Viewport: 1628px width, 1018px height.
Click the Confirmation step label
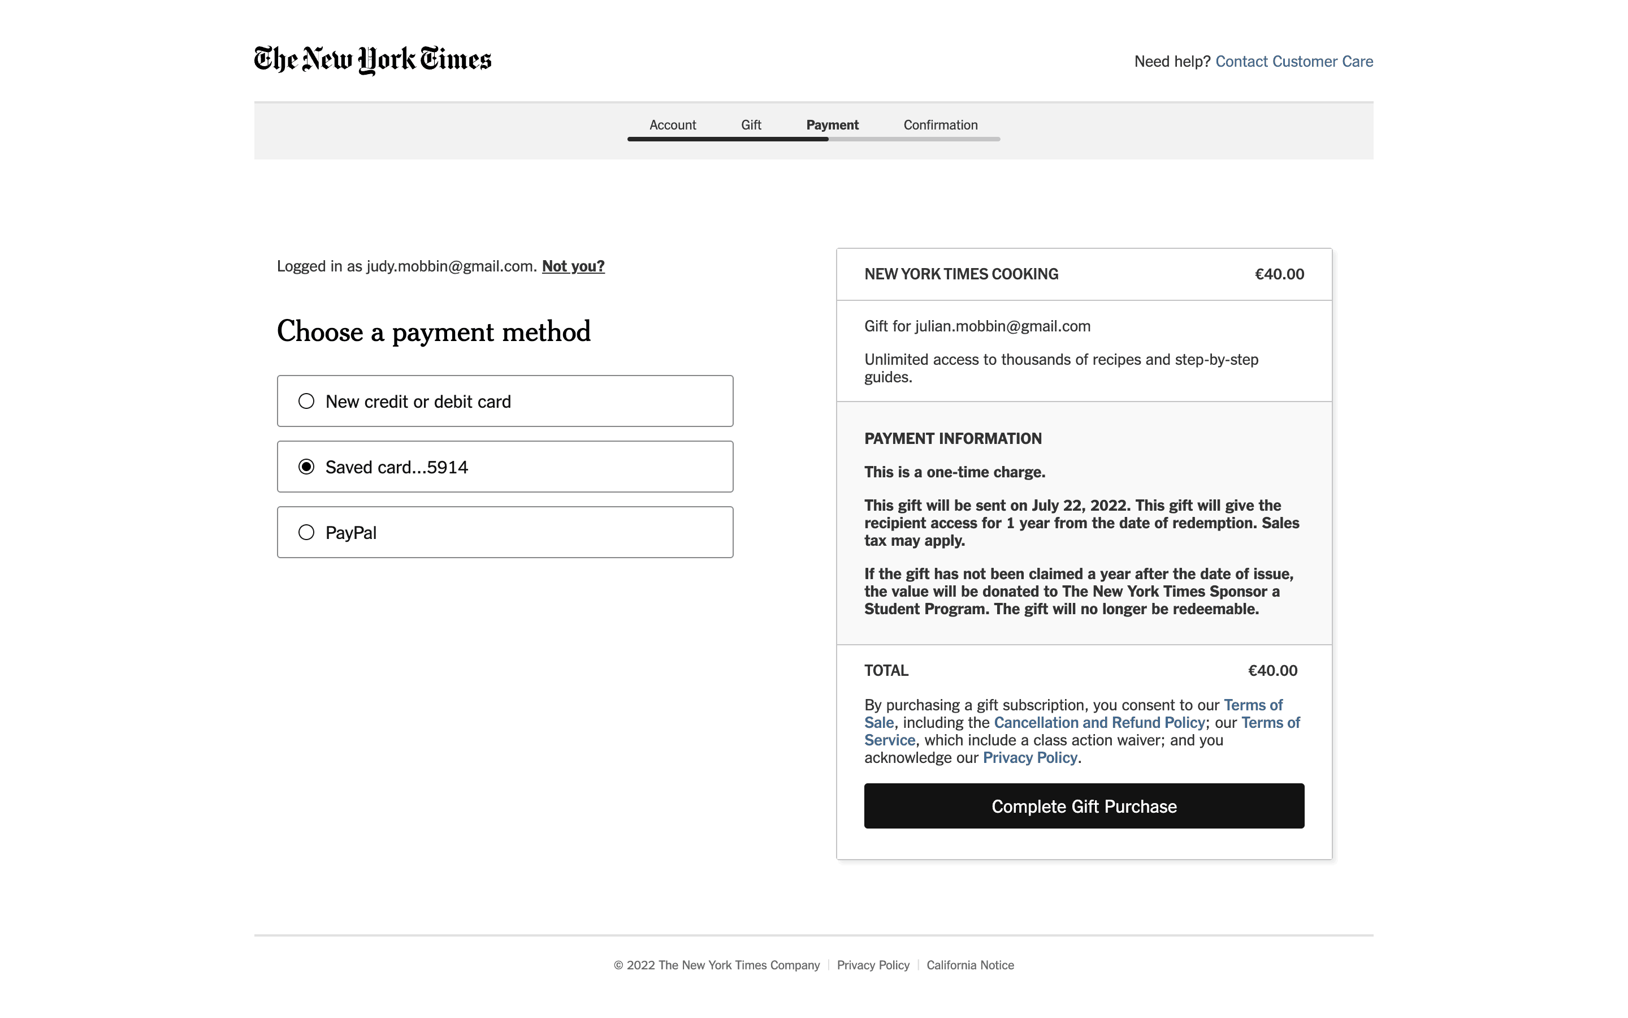940,125
